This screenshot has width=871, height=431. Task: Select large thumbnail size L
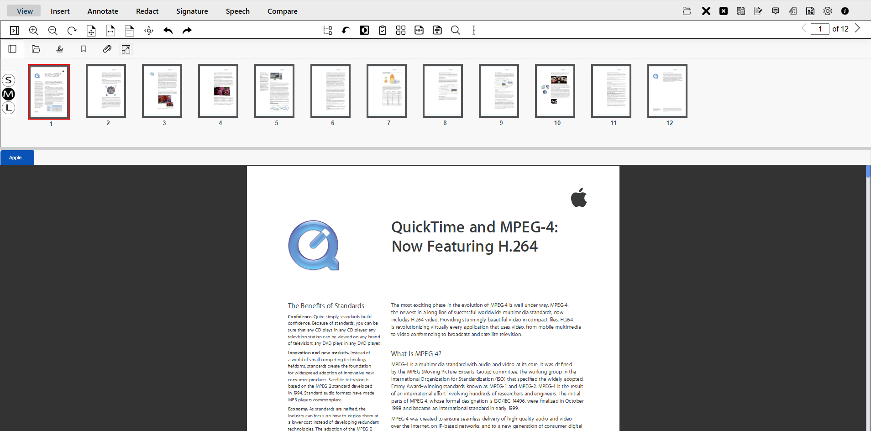(x=9, y=108)
